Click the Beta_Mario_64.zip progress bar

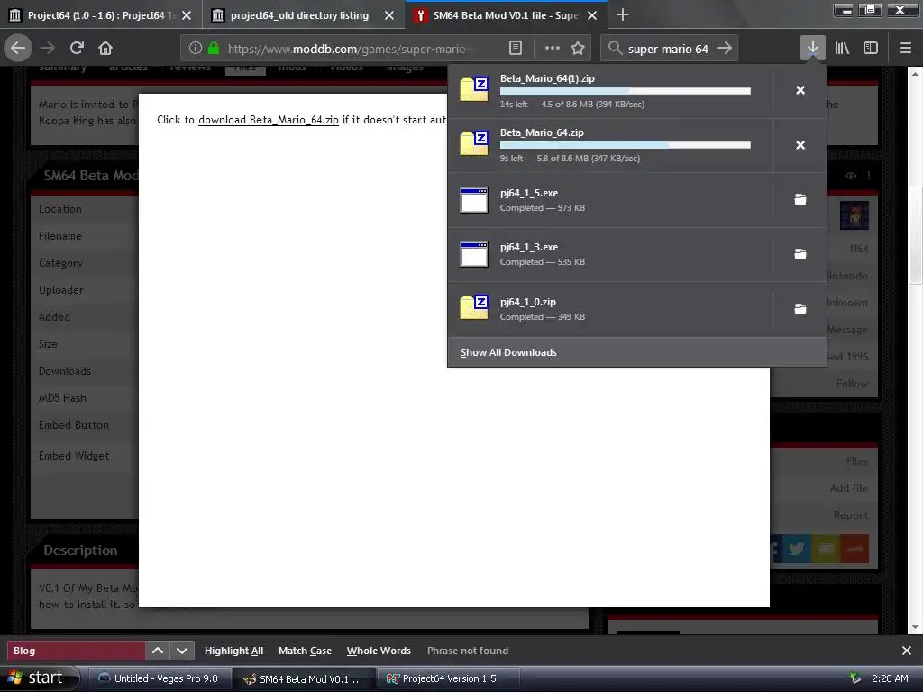pos(626,145)
